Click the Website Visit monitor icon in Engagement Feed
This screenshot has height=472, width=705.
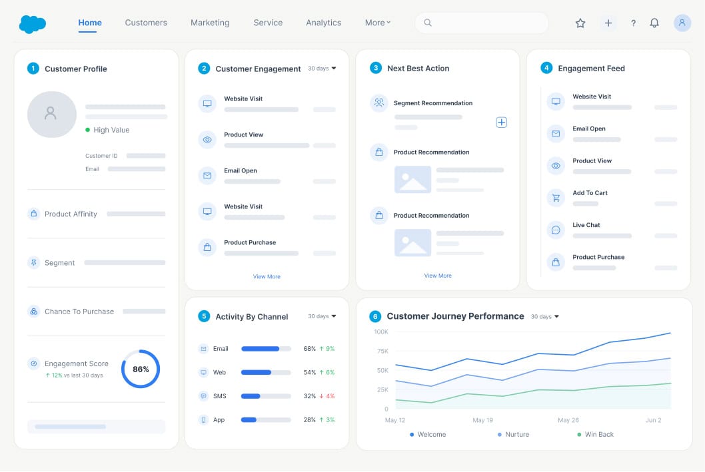click(x=556, y=101)
